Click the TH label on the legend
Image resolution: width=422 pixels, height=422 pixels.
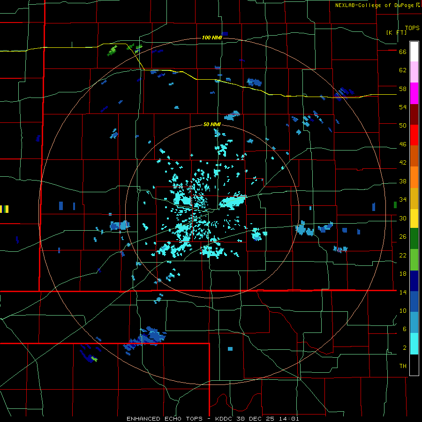tap(403, 366)
